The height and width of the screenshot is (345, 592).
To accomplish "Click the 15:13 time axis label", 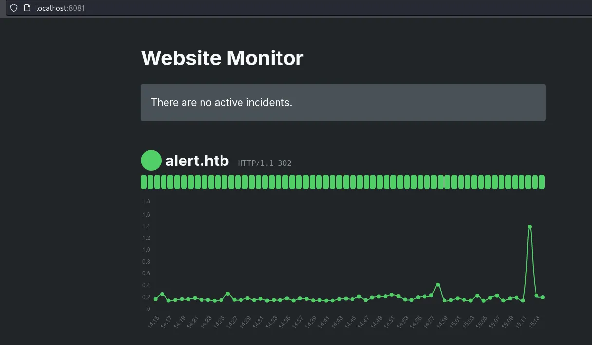I will 535,322.
